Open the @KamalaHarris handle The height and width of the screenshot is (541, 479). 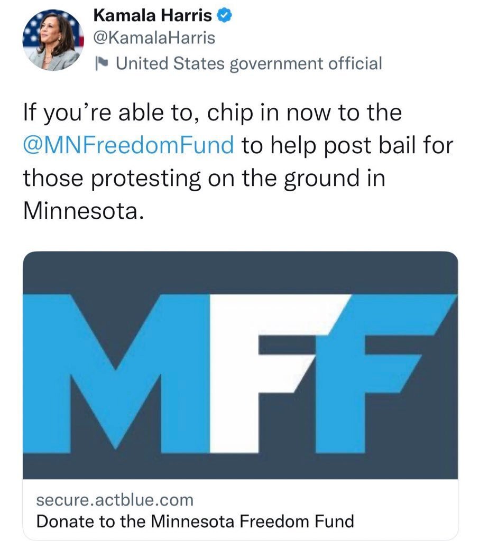click(x=154, y=38)
